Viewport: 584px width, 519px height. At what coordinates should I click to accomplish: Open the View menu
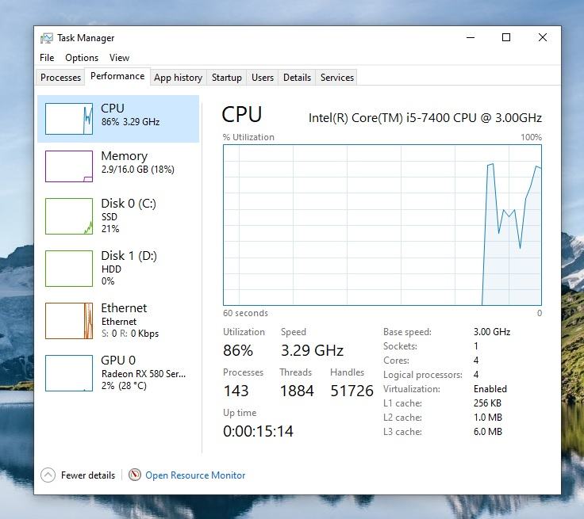(x=119, y=58)
